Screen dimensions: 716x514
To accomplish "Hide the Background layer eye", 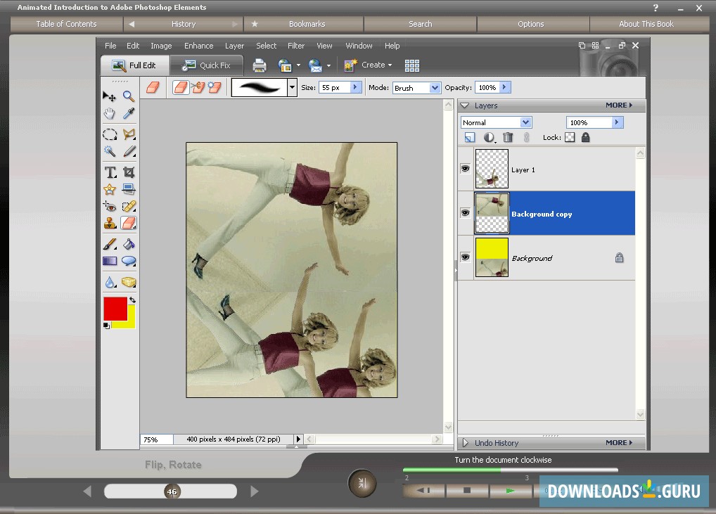I will point(465,257).
